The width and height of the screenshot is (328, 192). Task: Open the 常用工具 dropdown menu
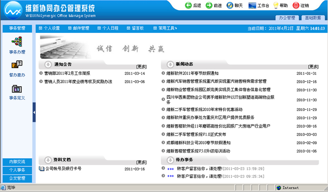coord(165,28)
